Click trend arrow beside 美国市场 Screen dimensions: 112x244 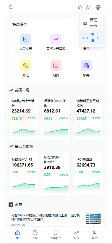click(11, 90)
